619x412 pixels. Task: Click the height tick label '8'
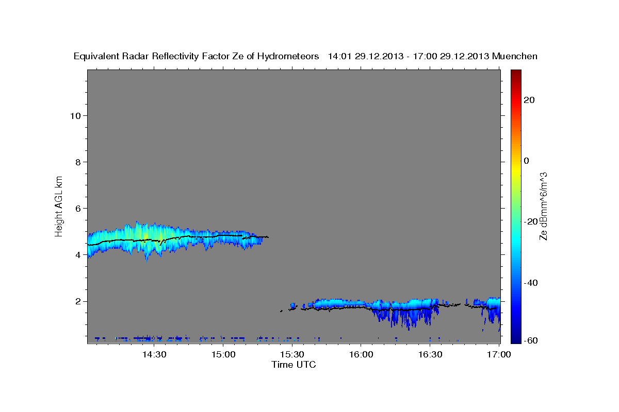coord(77,162)
